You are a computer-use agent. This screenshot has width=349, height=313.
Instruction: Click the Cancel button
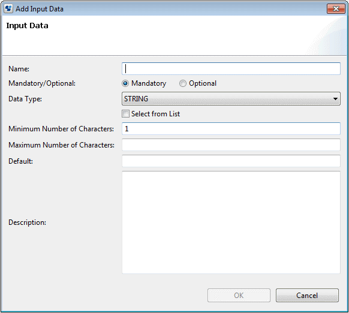(x=307, y=296)
